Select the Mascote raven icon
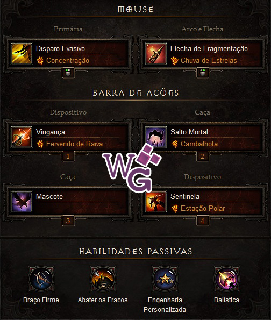This screenshot has width=271, height=320. (22, 202)
